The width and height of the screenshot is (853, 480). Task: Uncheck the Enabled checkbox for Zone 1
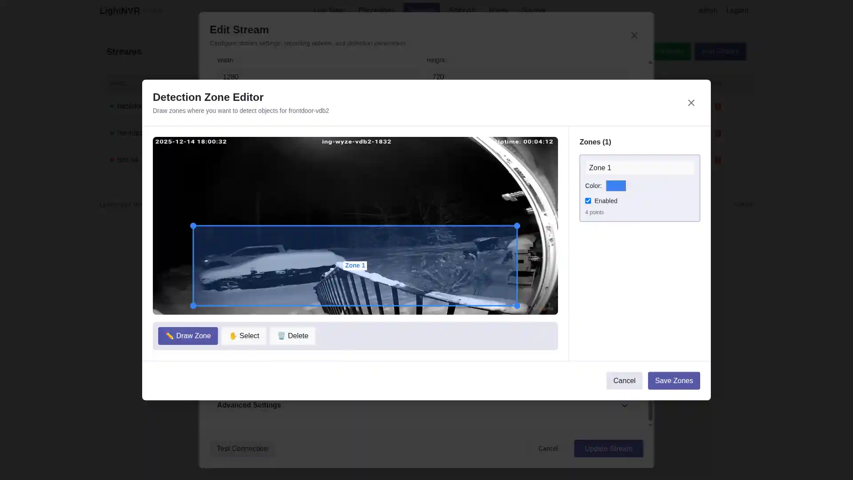point(588,200)
